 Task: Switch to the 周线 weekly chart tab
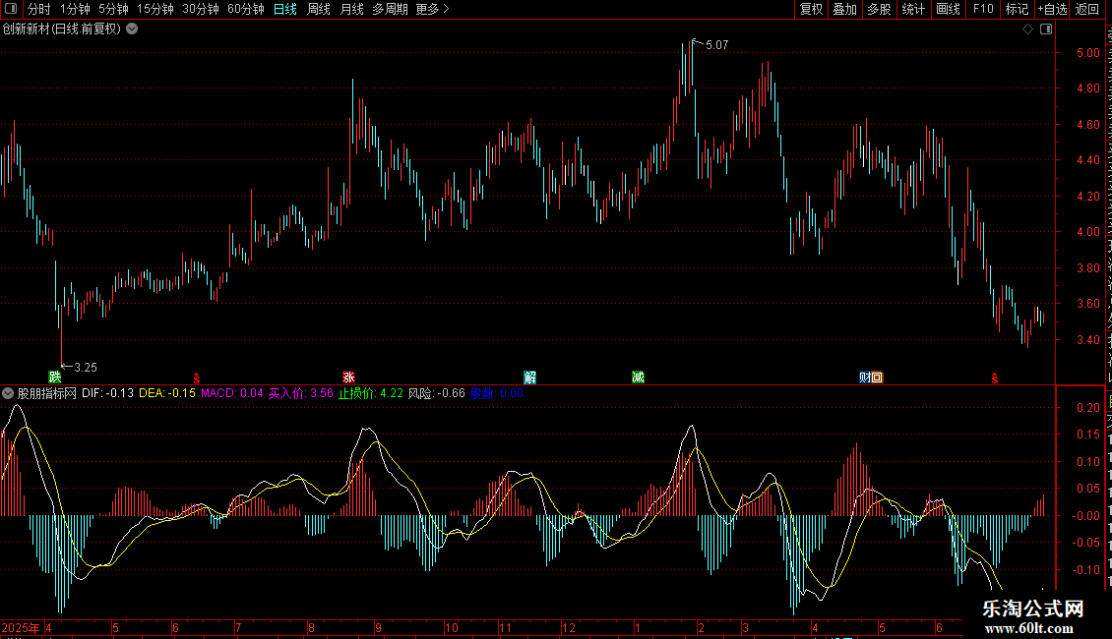[x=319, y=9]
